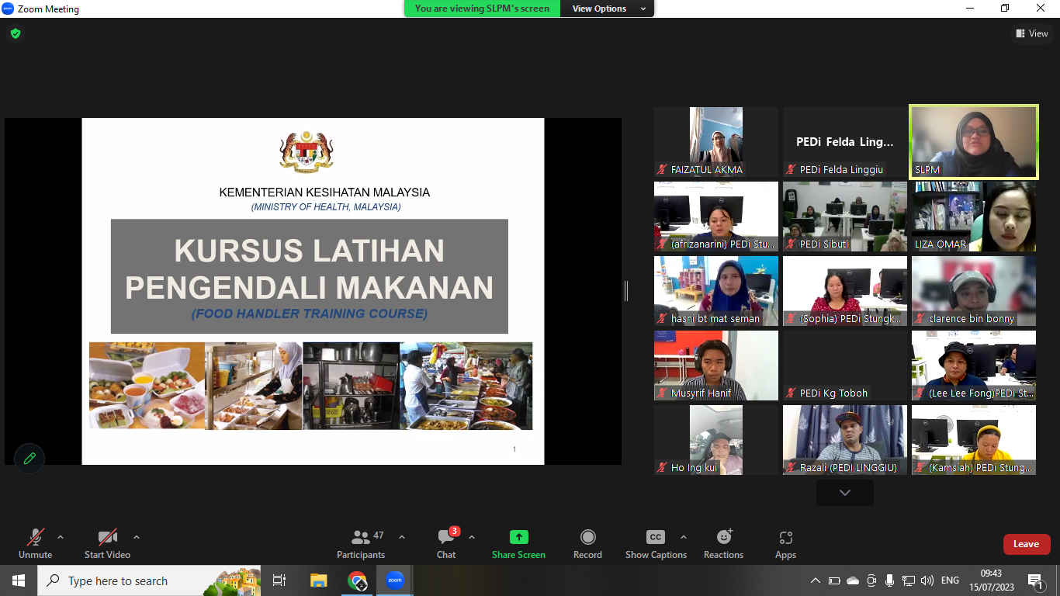Start recording with the Record icon

(587, 537)
